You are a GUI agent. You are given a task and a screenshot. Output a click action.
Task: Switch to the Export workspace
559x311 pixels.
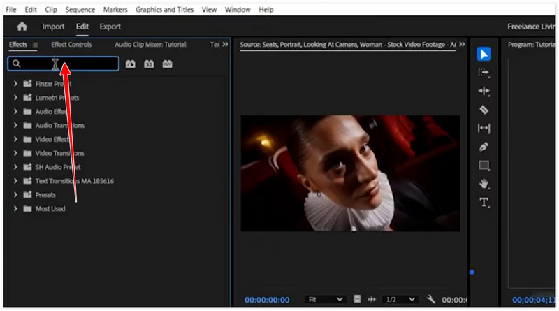[x=110, y=27]
